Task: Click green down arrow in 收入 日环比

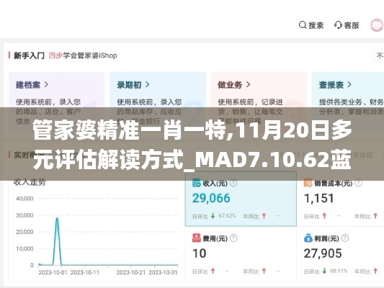Action: pyautogui.click(x=213, y=216)
